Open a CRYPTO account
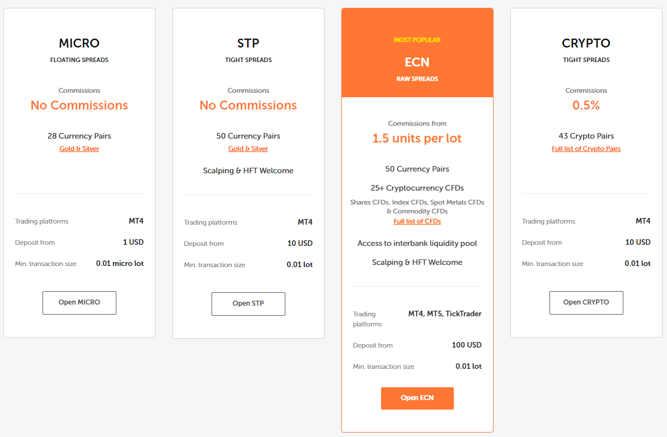Screen dimensions: 667x437 pyautogui.click(x=586, y=302)
